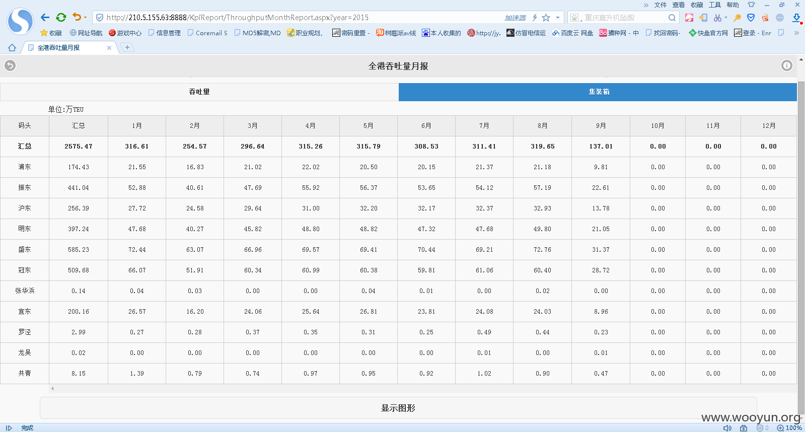Click the orange shopping bag icon
The width and height of the screenshot is (805, 432).
(765, 18)
